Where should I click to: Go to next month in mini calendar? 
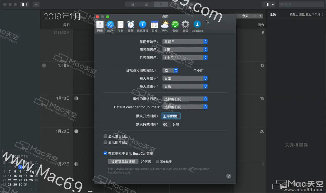click(x=36, y=156)
